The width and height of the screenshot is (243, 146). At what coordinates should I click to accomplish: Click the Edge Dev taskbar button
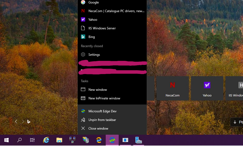coord(112,140)
